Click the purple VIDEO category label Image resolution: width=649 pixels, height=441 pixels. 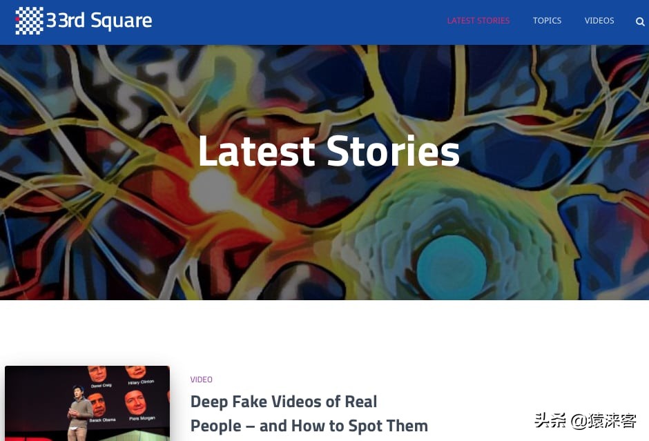click(x=201, y=380)
